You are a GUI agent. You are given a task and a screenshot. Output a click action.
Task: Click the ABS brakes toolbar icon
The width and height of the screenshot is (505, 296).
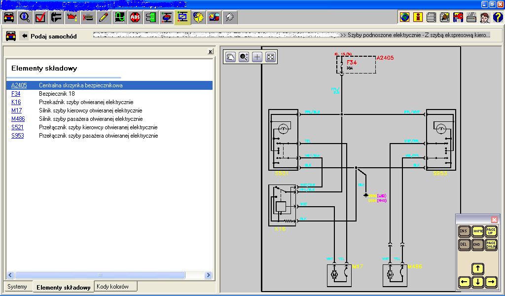tap(135, 18)
